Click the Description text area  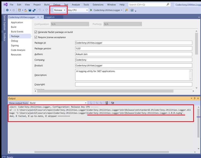pos(133,75)
